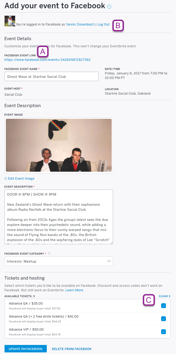The image size is (176, 354).
Task: Click Delete from Facebook
Action: point(72,349)
